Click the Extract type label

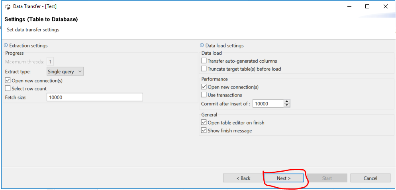tap(18, 71)
